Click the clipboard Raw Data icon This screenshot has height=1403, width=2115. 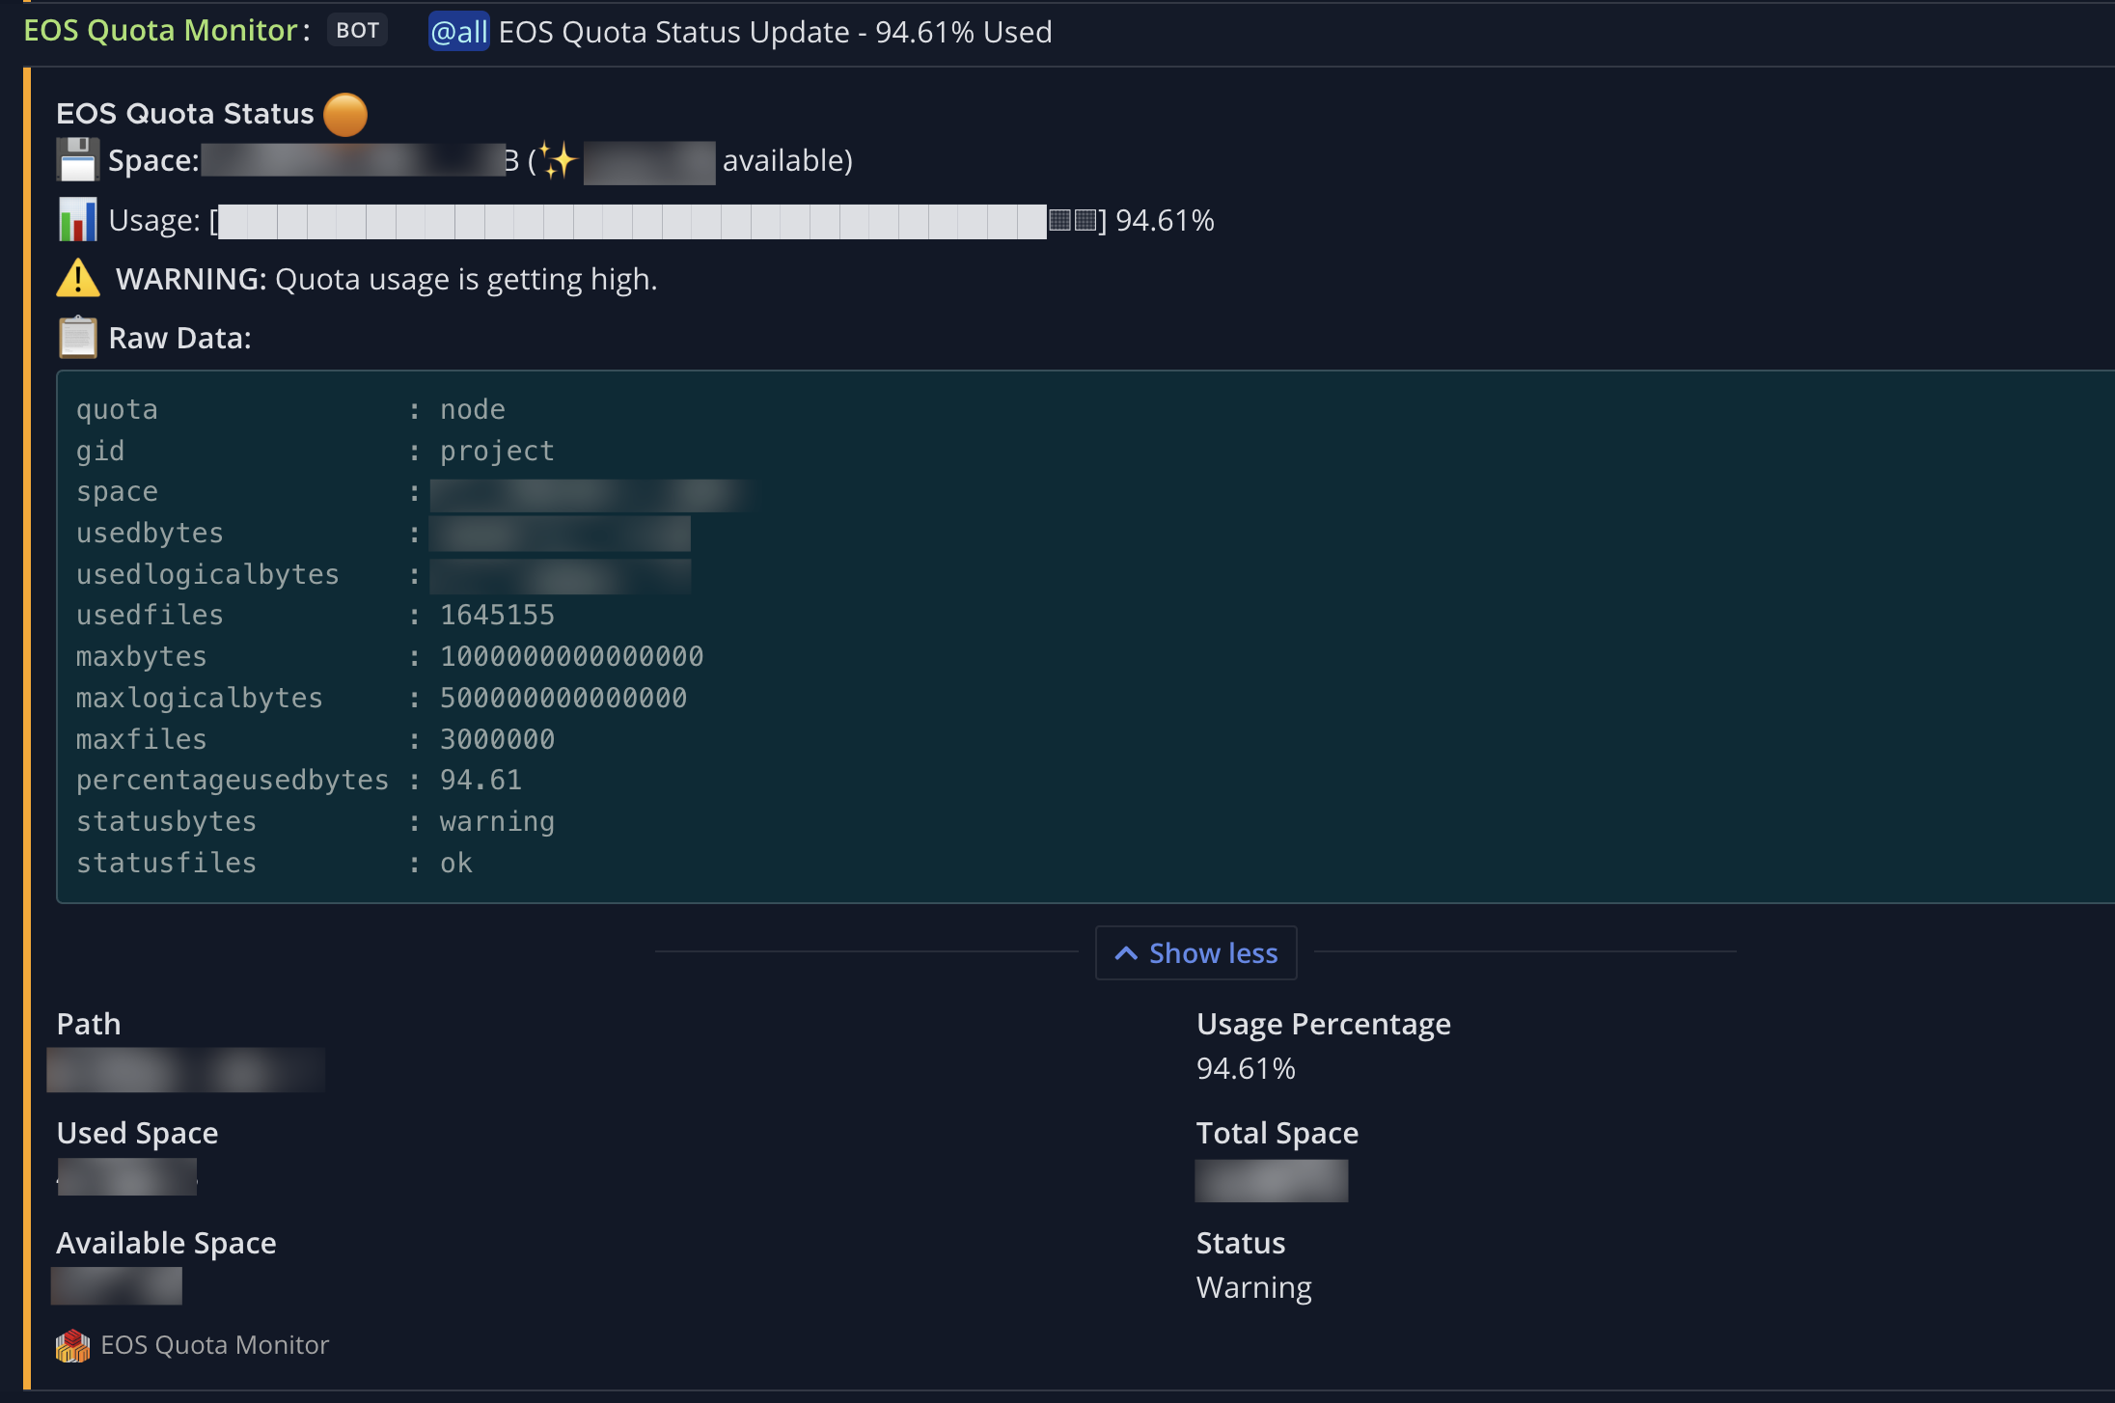[x=77, y=338]
